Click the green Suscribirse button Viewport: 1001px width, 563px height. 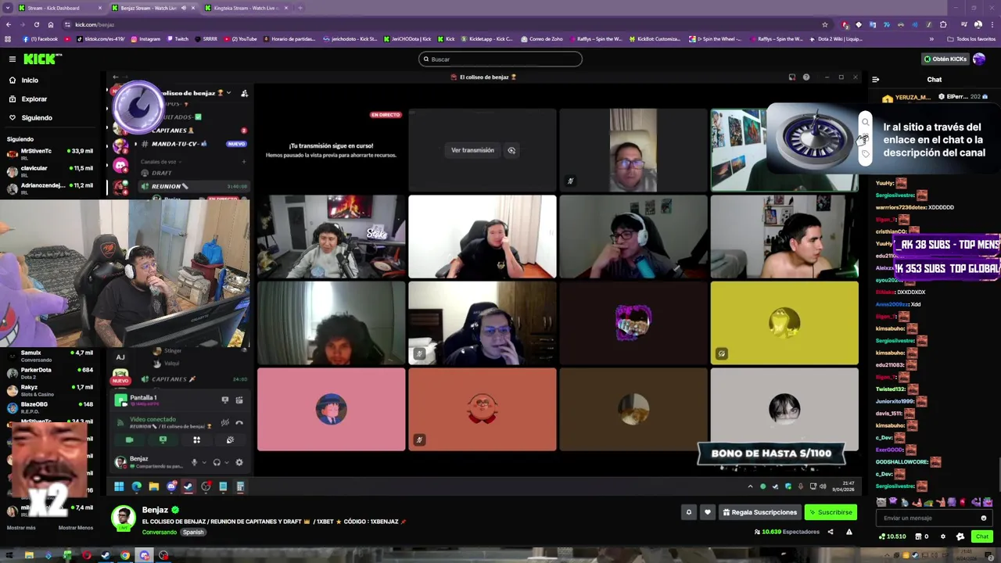click(x=831, y=512)
